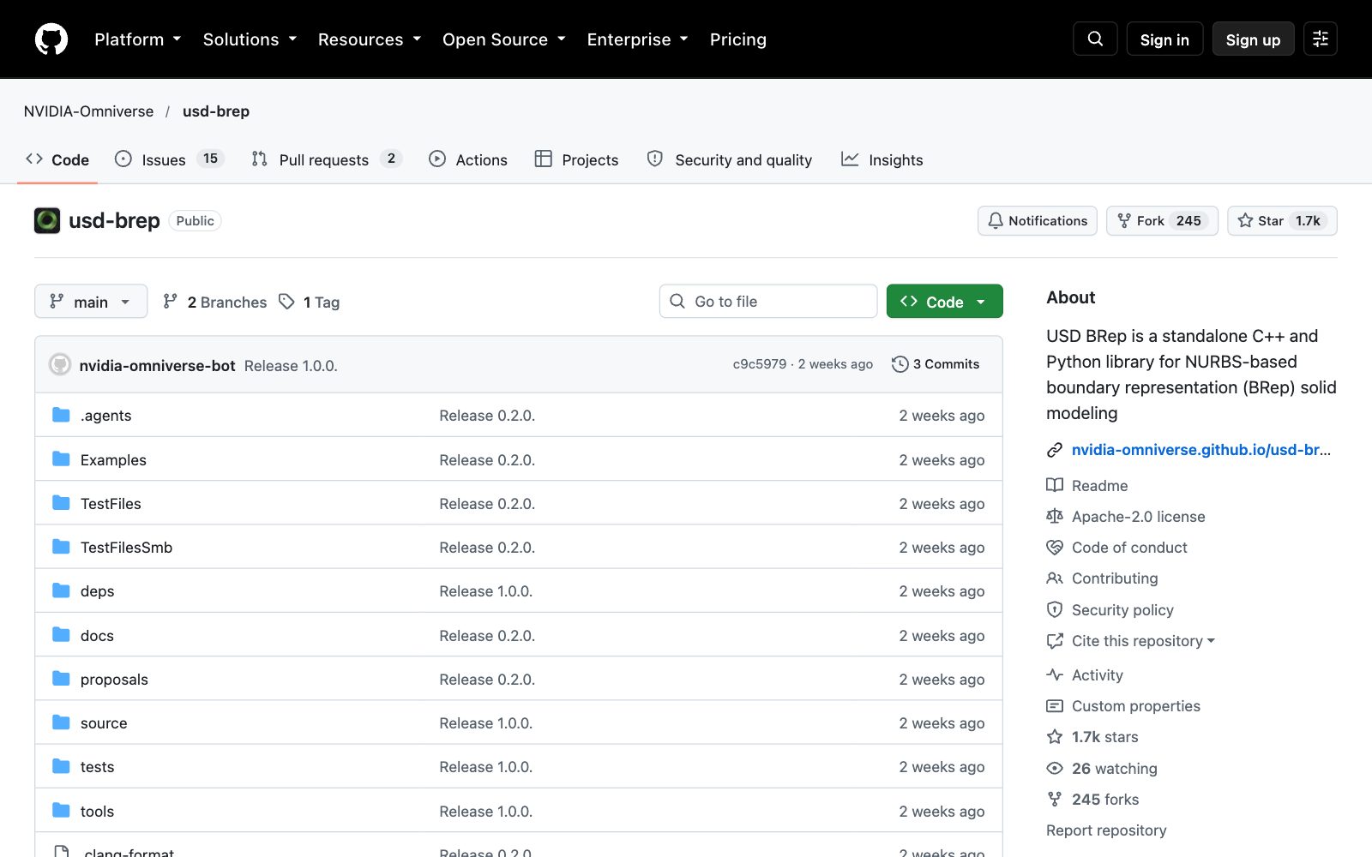Open search with the magnifier icon
This screenshot has width=1372, height=857.
tap(1095, 39)
